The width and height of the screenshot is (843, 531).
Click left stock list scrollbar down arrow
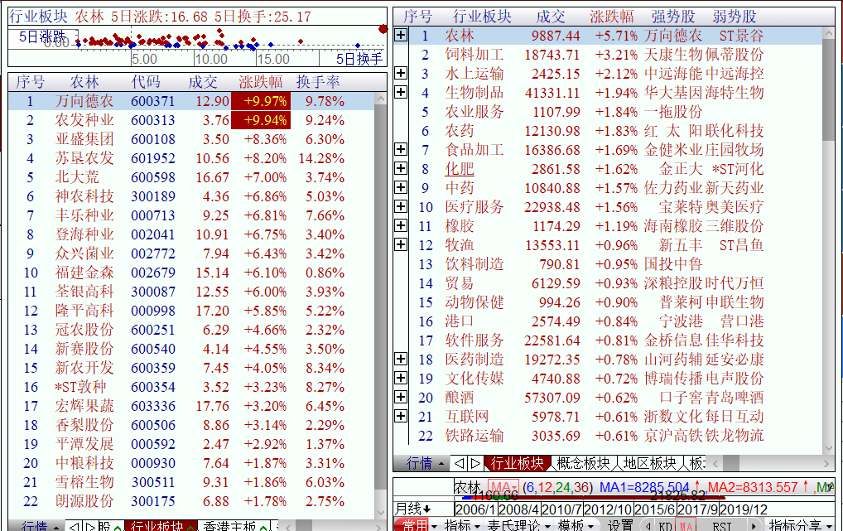coord(381,513)
